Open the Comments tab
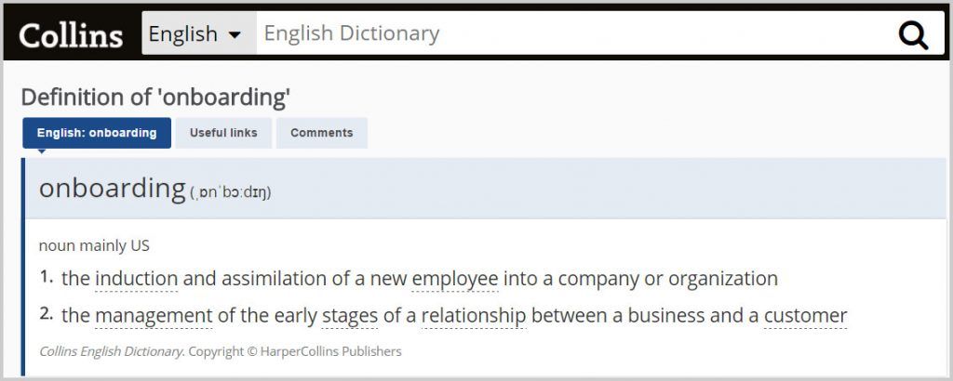953x381 pixels. 321,133
